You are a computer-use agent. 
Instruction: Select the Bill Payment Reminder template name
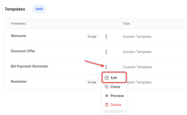pos(30,66)
